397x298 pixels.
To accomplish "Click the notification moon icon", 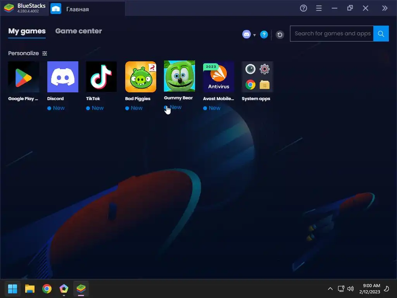I will (387, 289).
